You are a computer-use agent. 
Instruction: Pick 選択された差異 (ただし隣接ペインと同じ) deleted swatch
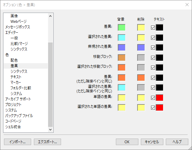141,87
